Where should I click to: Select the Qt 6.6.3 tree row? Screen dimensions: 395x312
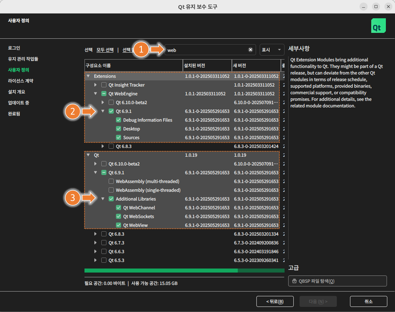tap(184, 252)
